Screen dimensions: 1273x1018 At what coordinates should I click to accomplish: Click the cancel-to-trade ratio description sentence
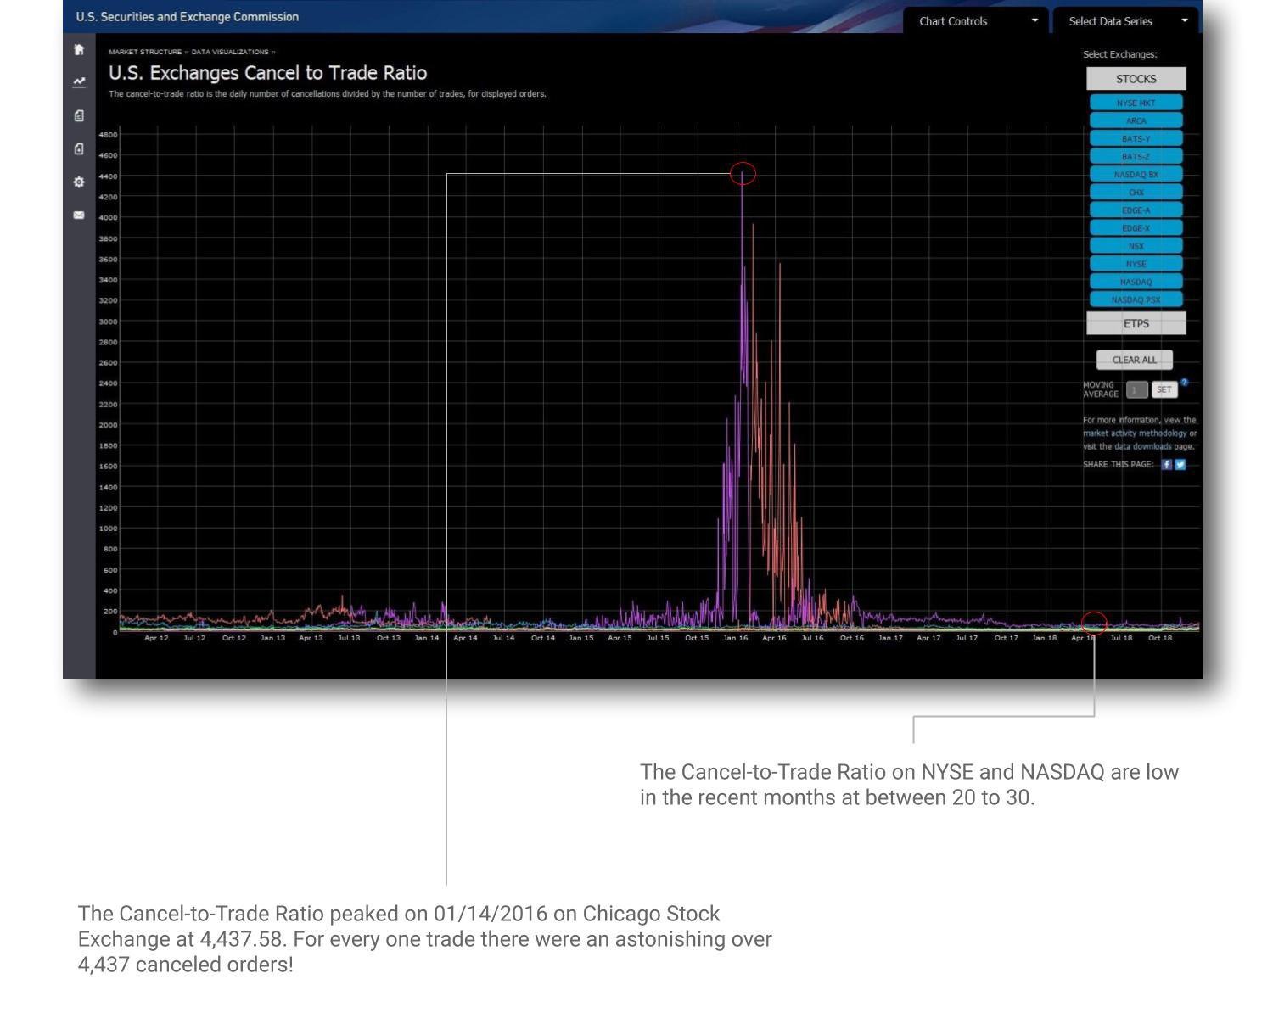[x=328, y=94]
